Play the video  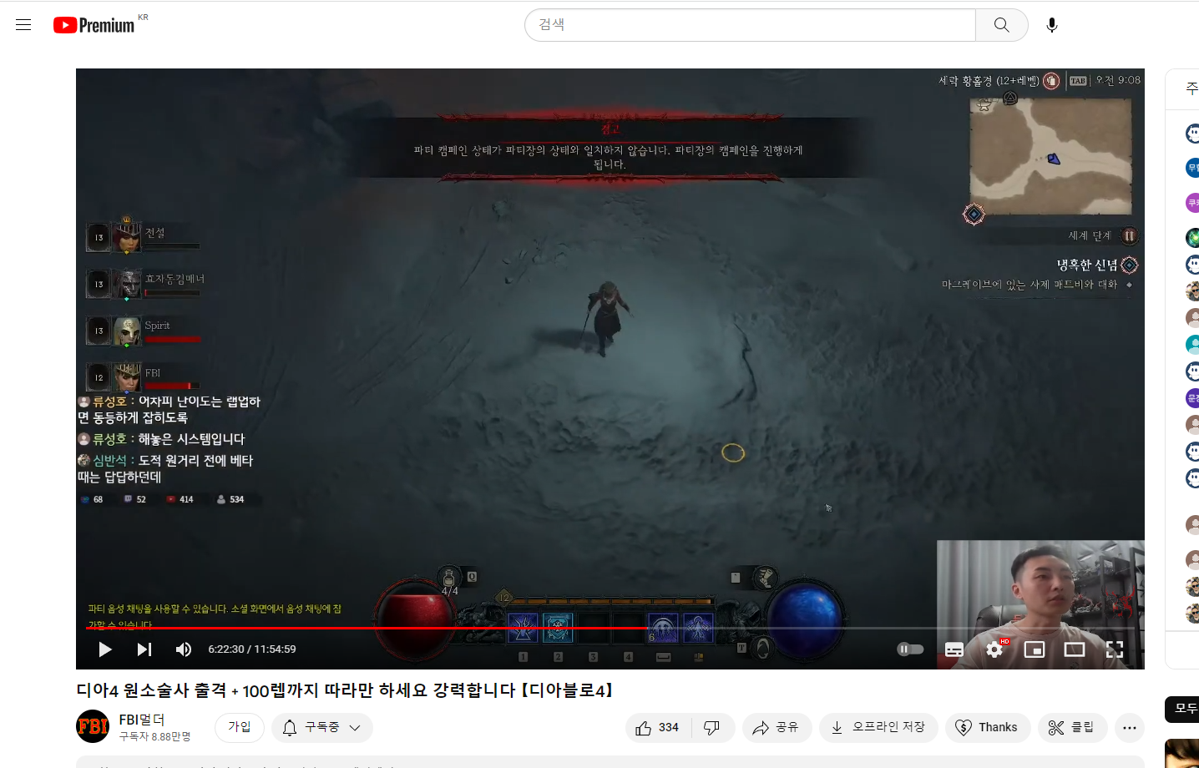tap(105, 649)
